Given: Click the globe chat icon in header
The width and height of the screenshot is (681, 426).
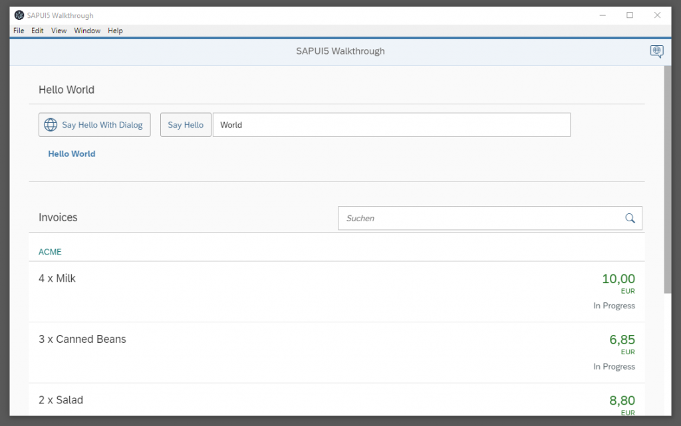Looking at the screenshot, I should click(656, 51).
